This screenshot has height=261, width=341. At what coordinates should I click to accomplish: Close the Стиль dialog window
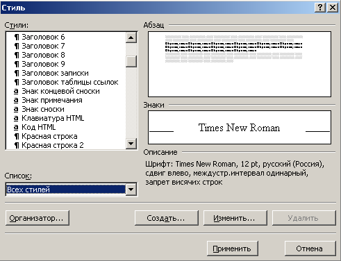click(x=333, y=8)
